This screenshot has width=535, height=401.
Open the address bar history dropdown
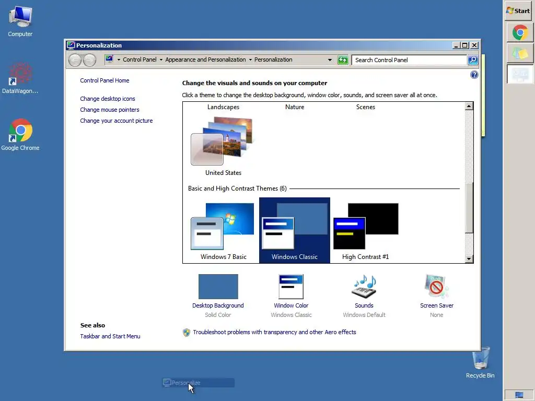pos(330,60)
